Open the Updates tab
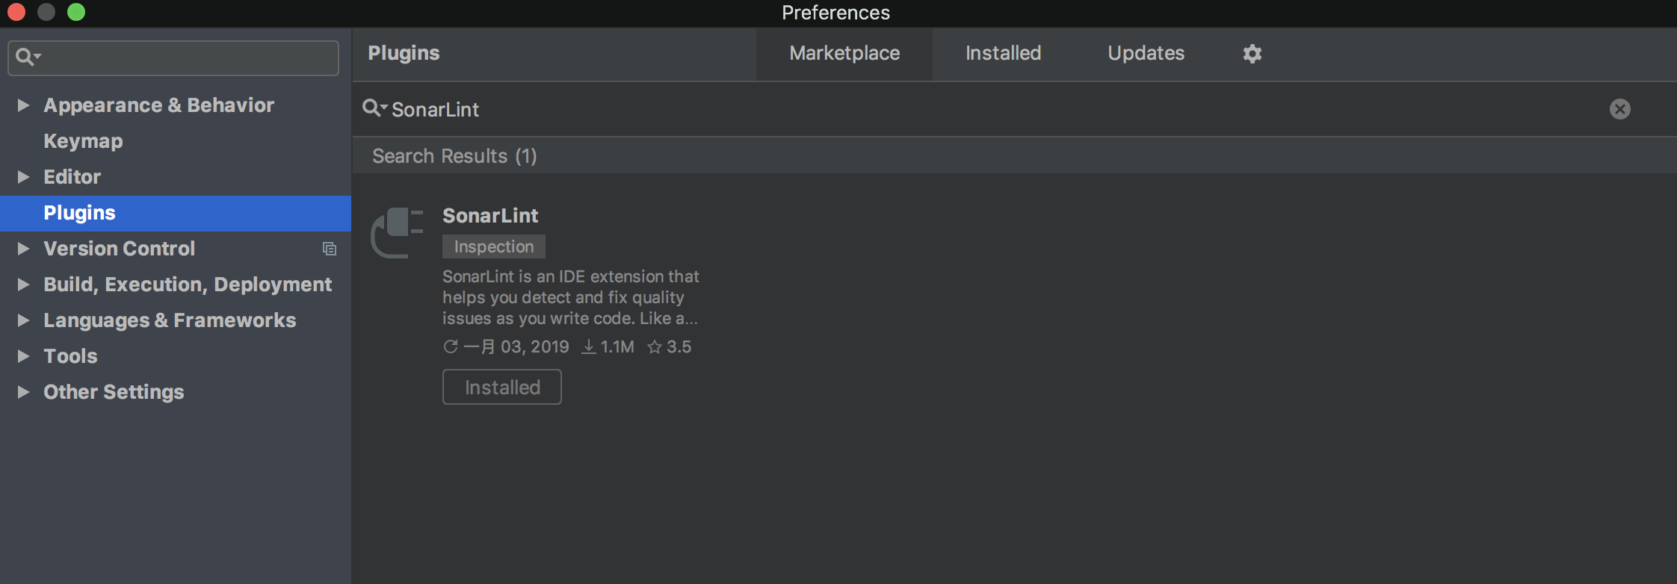Screen dimensions: 1677x584 point(1146,54)
